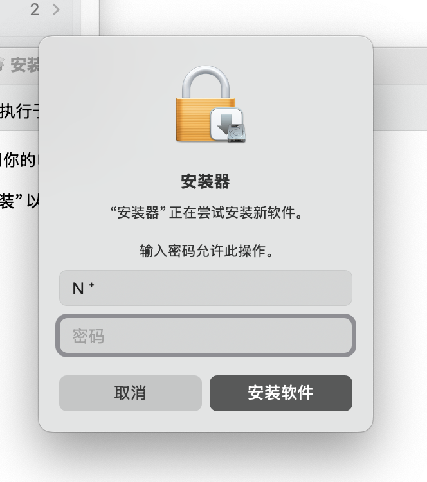Image resolution: width=427 pixels, height=482 pixels.
Task: Click the down arrow on installer badge
Action: 225,122
